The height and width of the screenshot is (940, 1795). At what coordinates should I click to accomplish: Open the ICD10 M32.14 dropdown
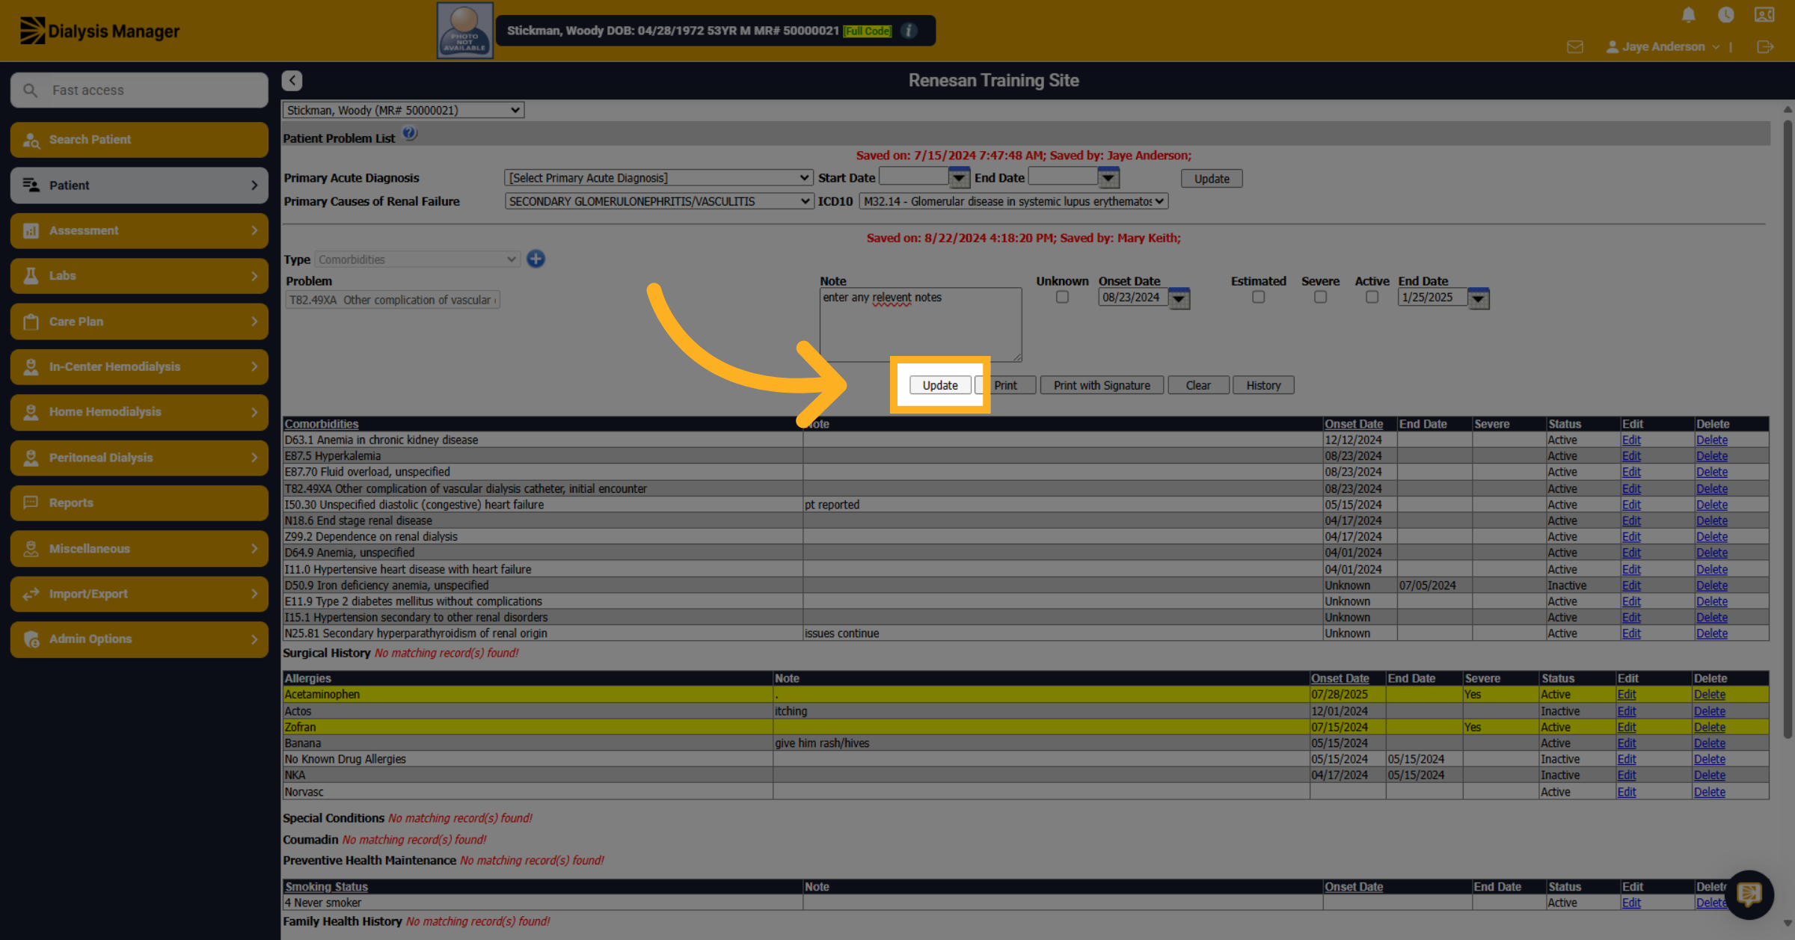[1013, 201]
